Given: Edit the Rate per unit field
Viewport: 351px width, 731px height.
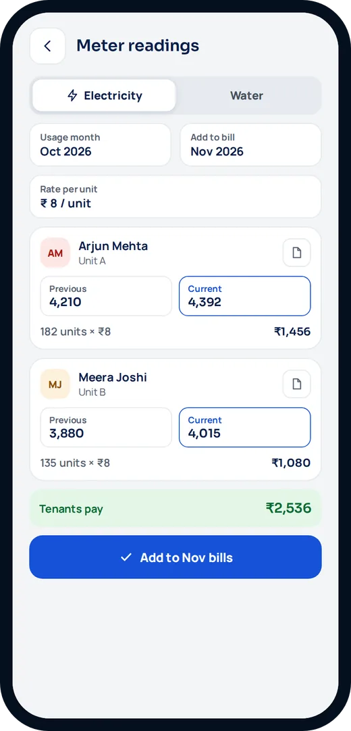Looking at the screenshot, I should [175, 197].
